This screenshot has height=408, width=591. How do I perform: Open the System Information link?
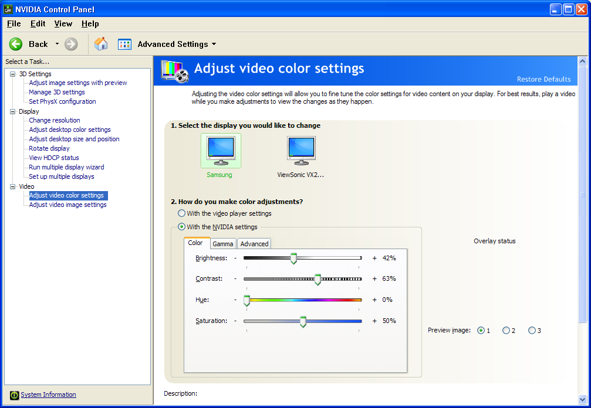(48, 395)
